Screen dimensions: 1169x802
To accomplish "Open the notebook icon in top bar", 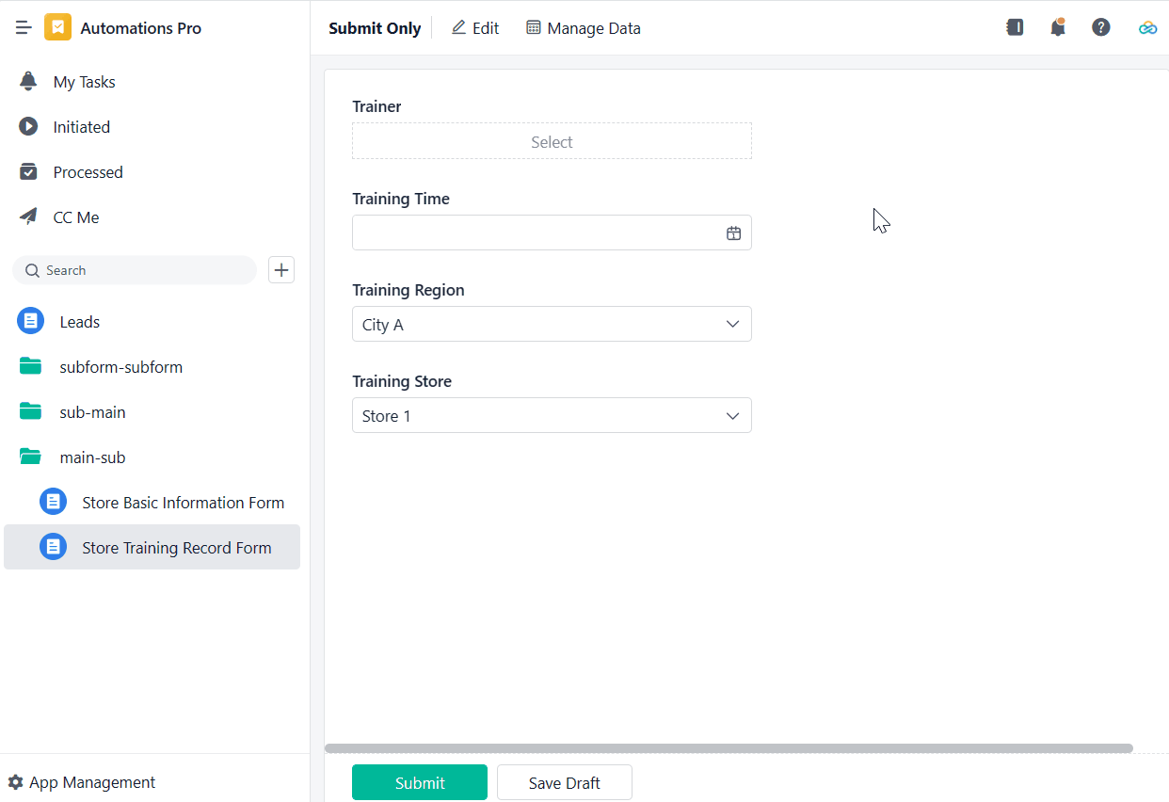I will point(1015,28).
